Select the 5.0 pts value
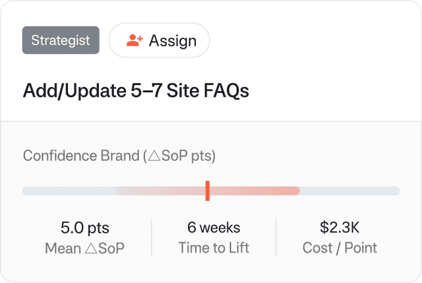This screenshot has height=283, width=422. click(x=85, y=228)
